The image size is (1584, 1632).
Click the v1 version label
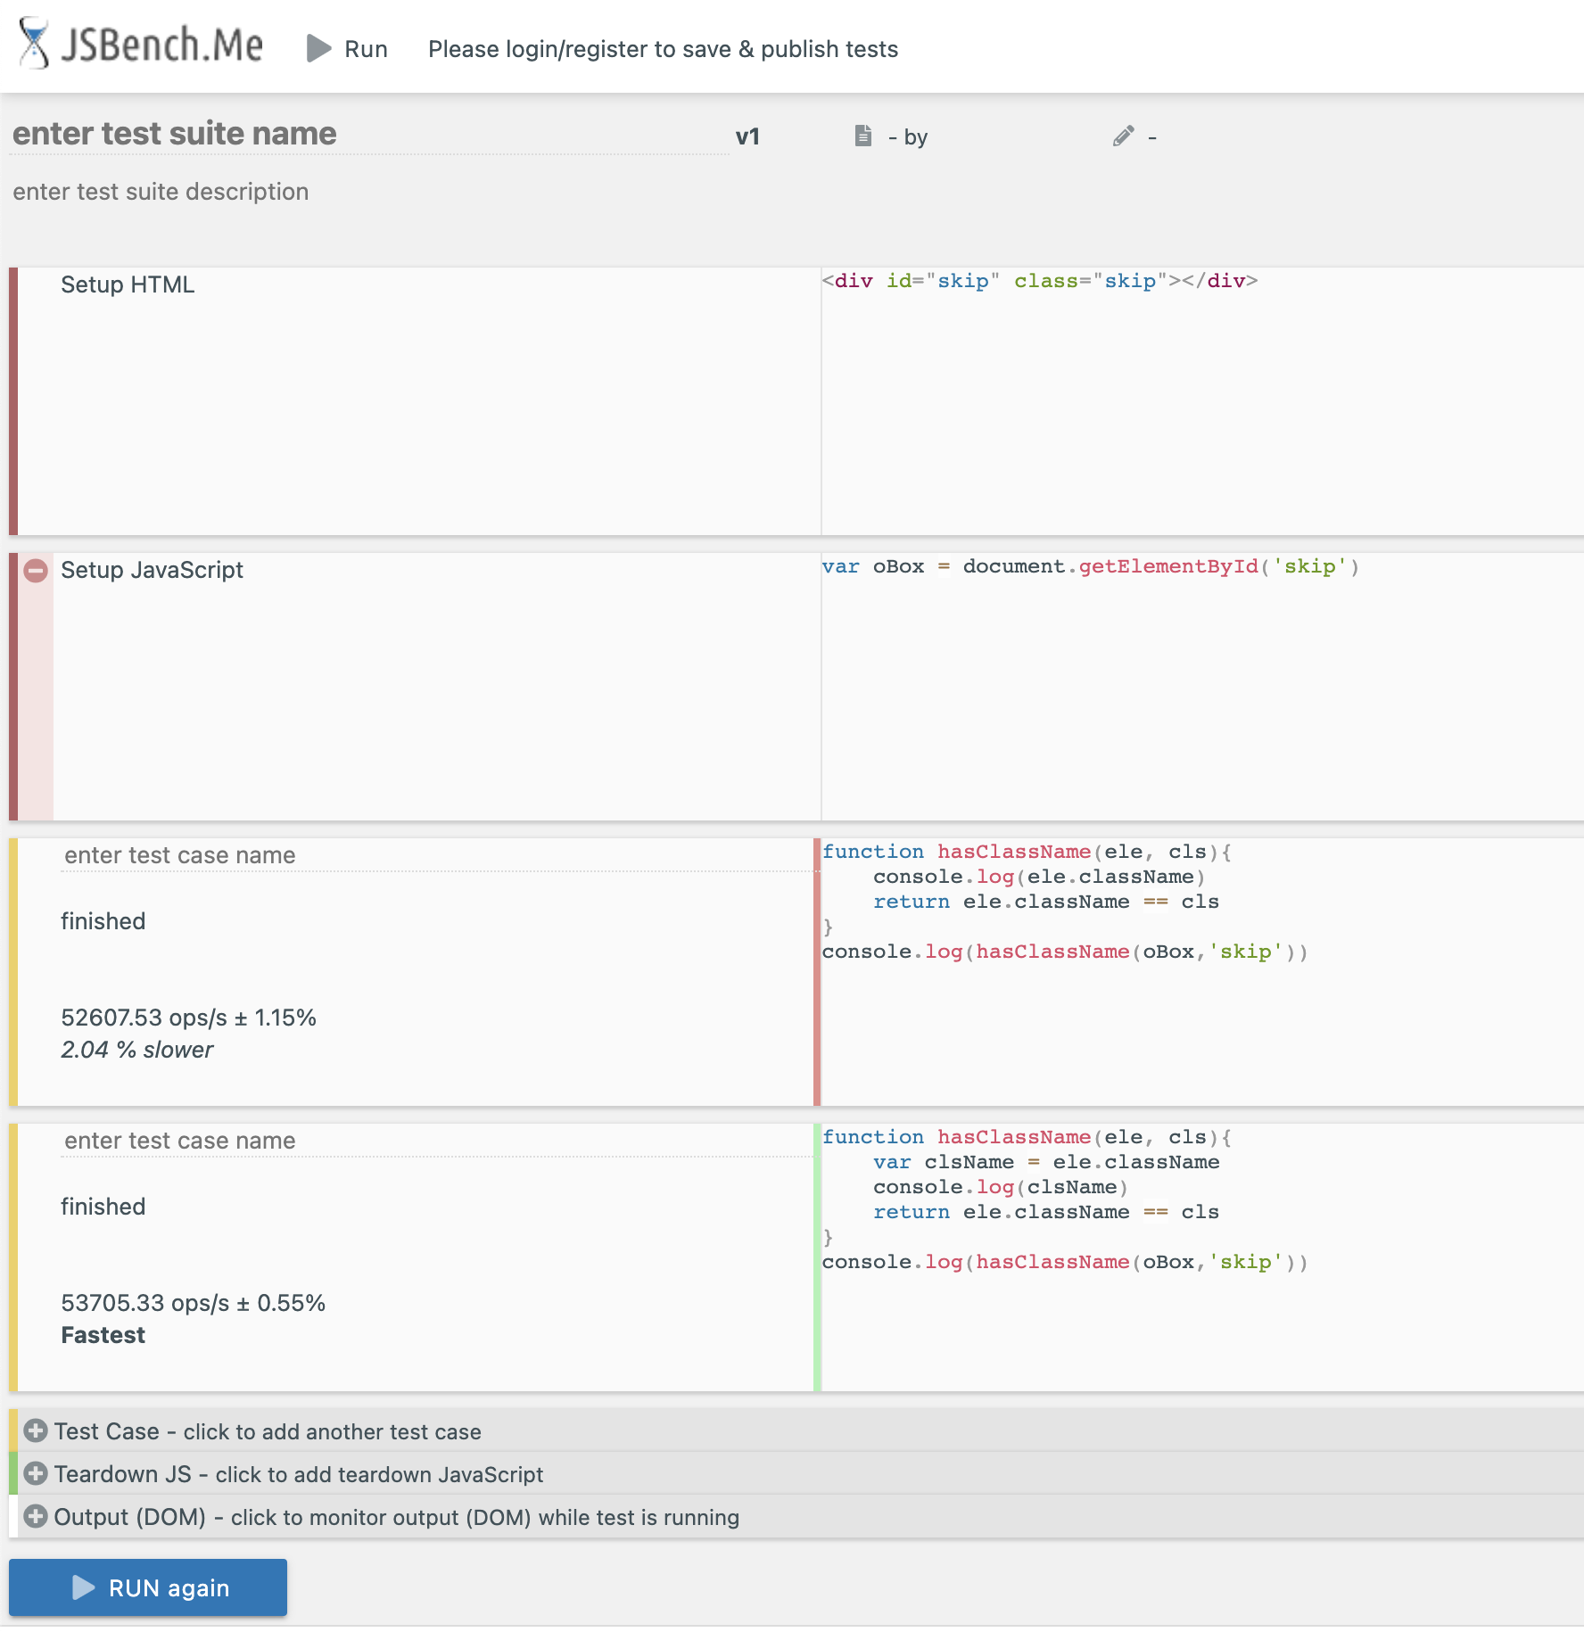pos(748,136)
